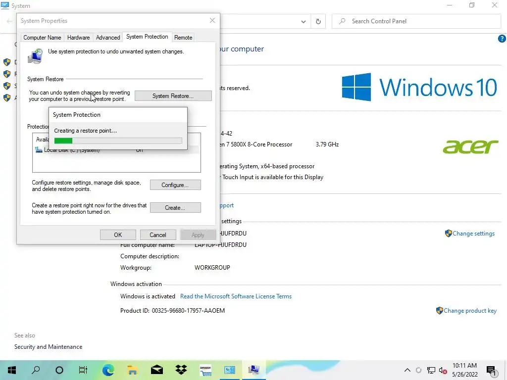The height and width of the screenshot is (380, 507).
Task: Open the Start menu
Action: [x=12, y=370]
